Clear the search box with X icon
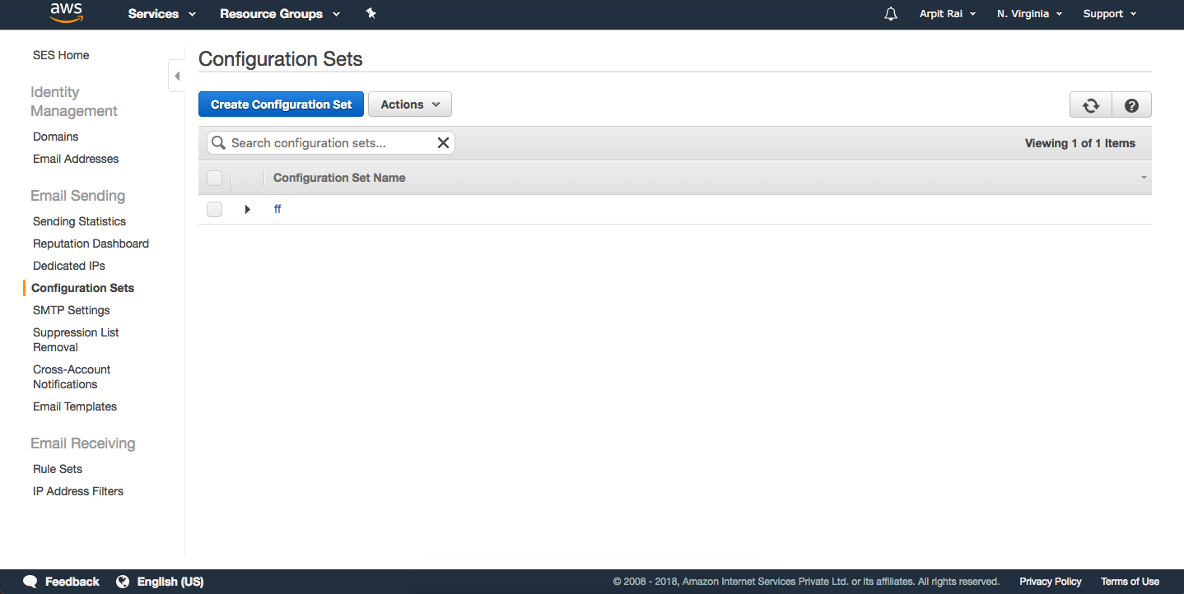 tap(443, 143)
